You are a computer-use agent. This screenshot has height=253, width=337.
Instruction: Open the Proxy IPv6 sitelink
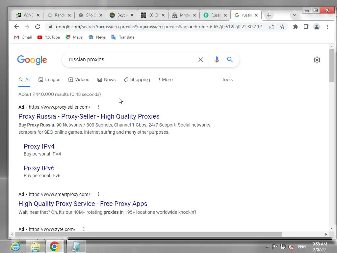point(39,168)
